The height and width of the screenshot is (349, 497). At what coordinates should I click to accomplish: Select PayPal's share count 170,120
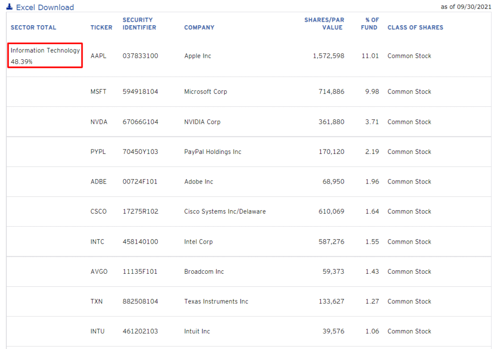tap(331, 152)
